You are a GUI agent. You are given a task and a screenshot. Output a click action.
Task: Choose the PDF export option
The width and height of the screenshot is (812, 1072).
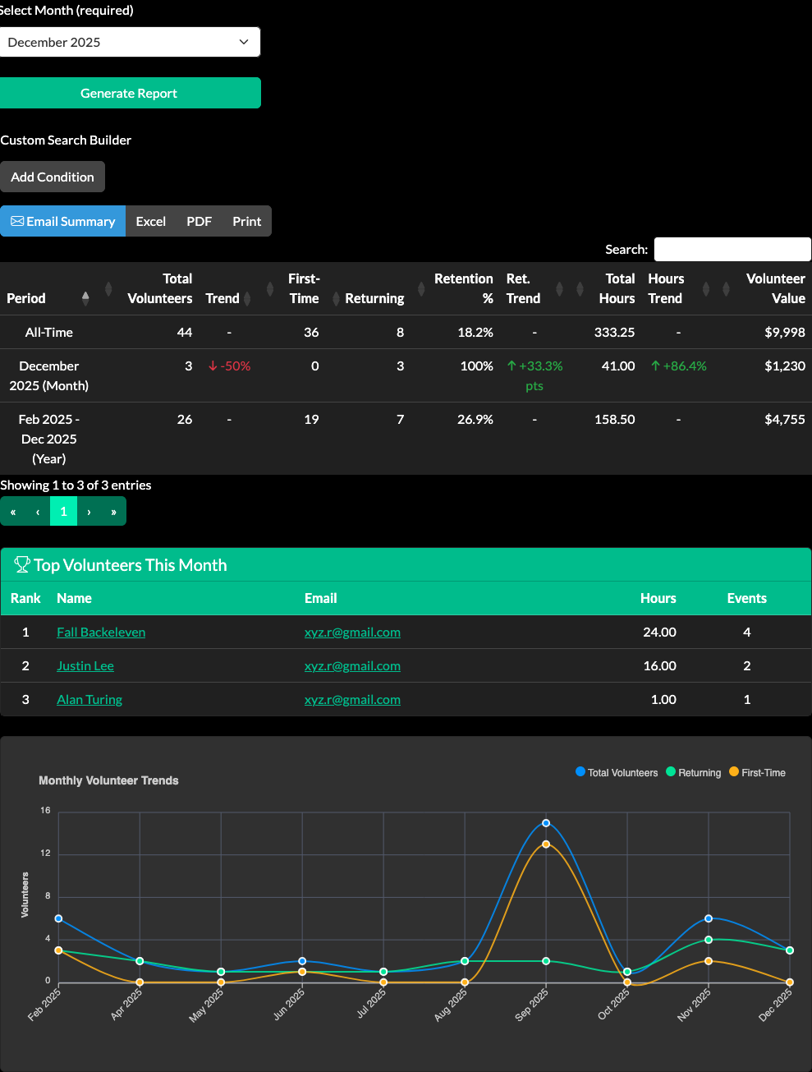(x=199, y=221)
